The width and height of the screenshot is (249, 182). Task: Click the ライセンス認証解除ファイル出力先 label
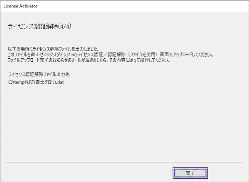(39, 74)
